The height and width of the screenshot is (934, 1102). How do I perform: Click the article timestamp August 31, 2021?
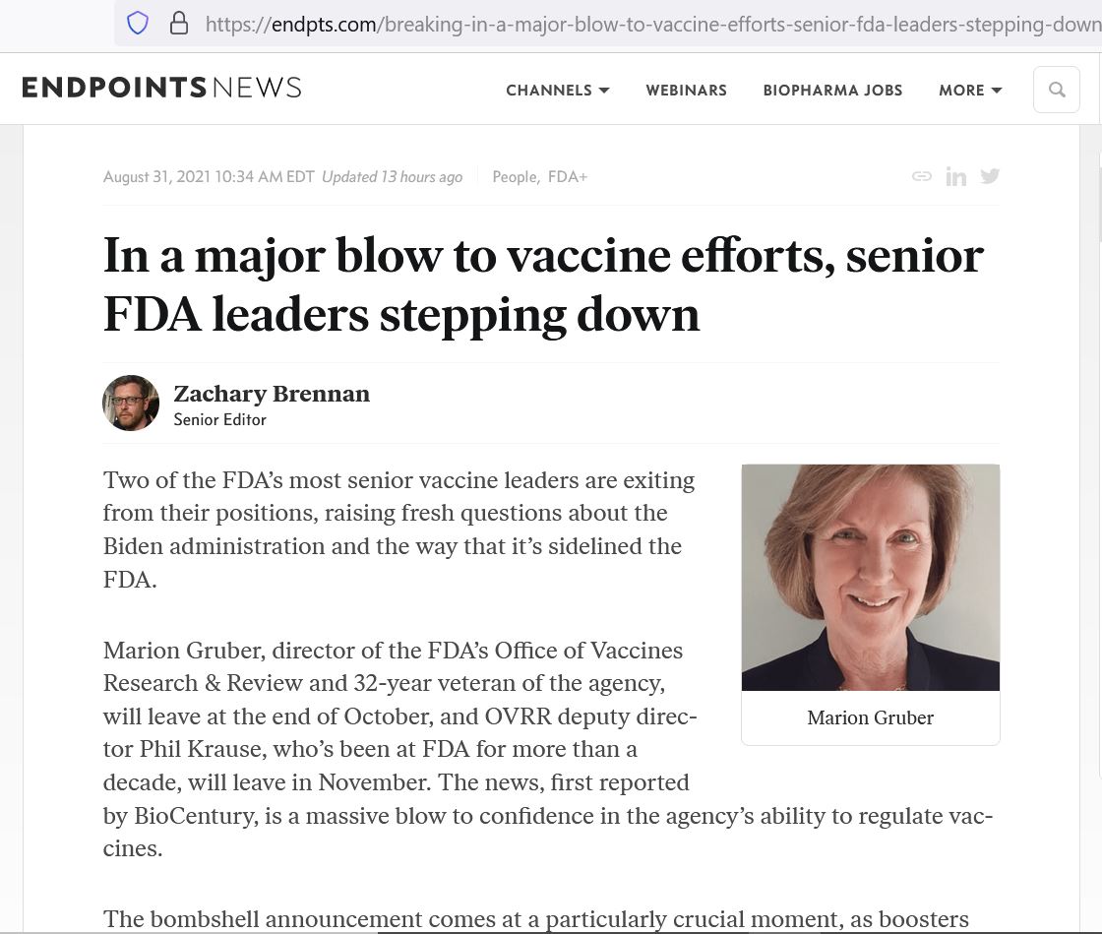click(x=209, y=177)
